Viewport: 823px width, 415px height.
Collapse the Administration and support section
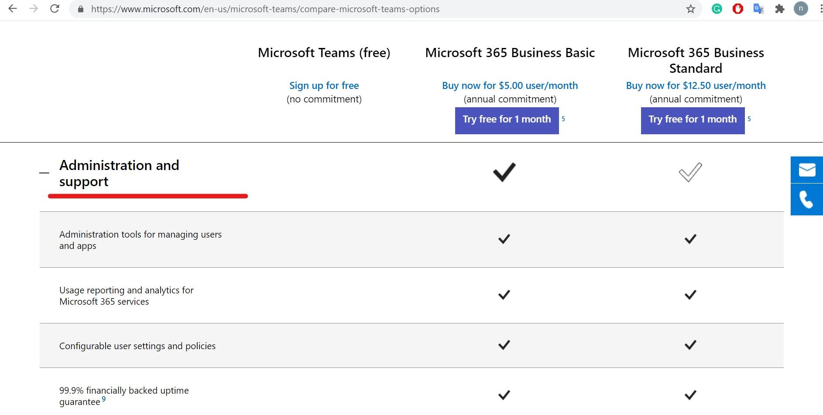pyautogui.click(x=44, y=173)
